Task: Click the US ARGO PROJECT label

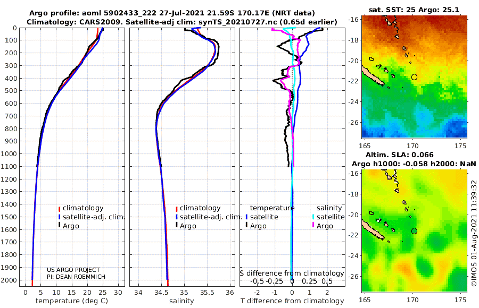Action: click(x=73, y=270)
